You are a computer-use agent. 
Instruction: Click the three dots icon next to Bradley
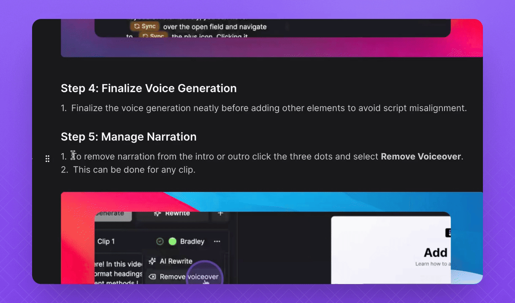pyautogui.click(x=217, y=242)
